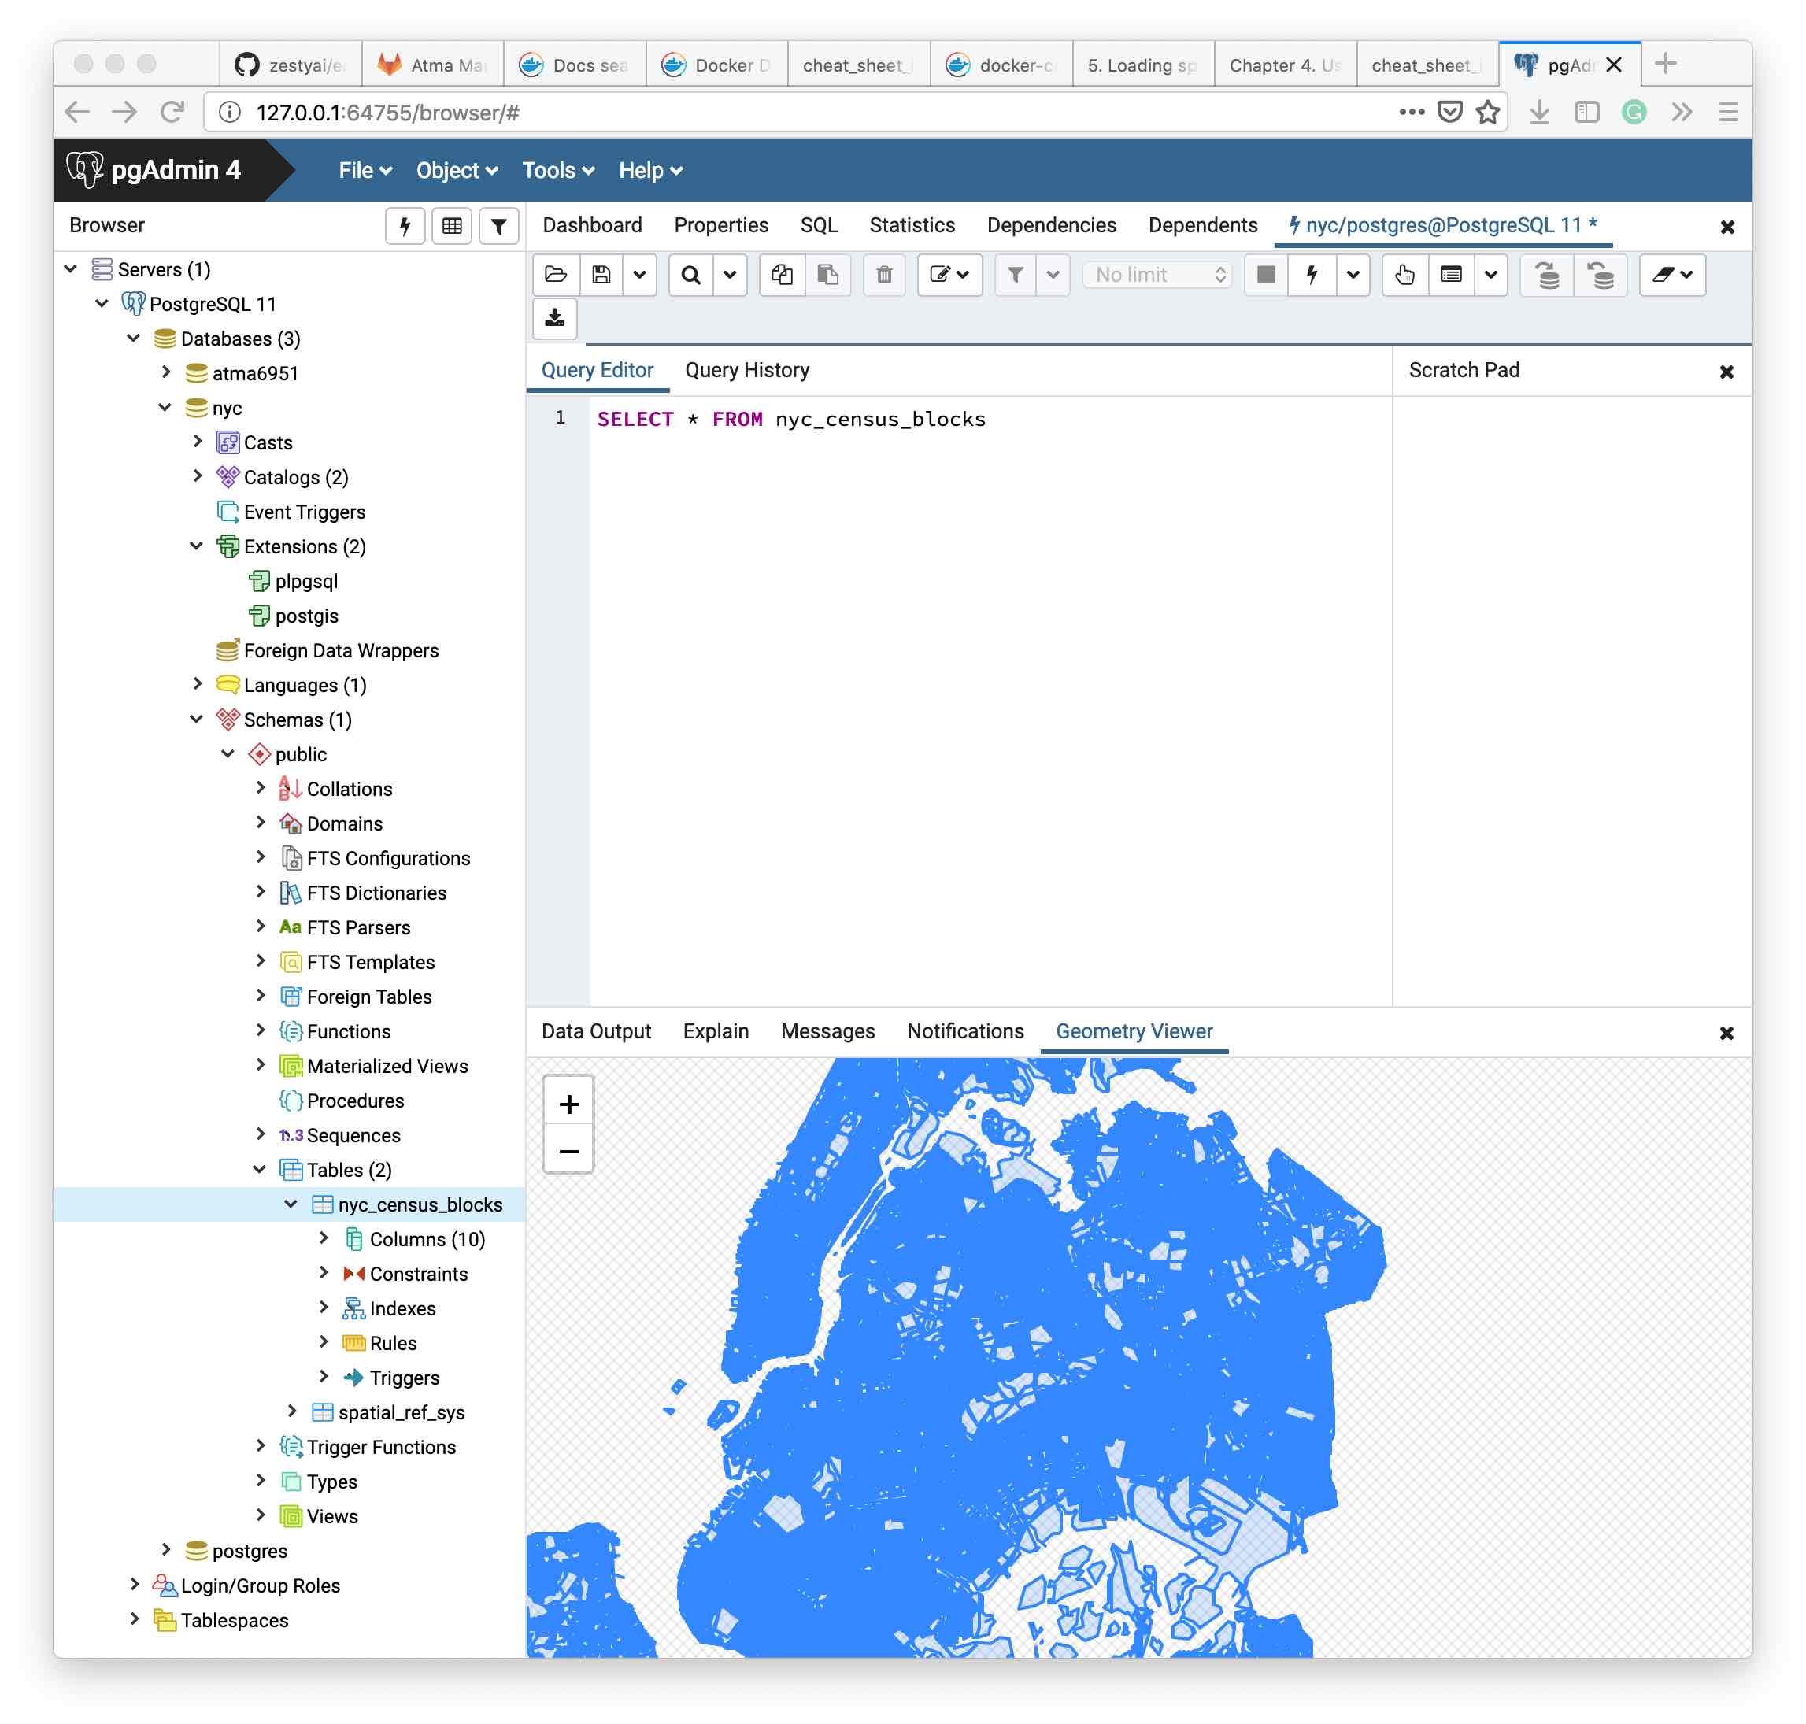Image resolution: width=1806 pixels, height=1724 pixels.
Task: Click the Firefox downloads arrow icon
Action: point(1538,112)
